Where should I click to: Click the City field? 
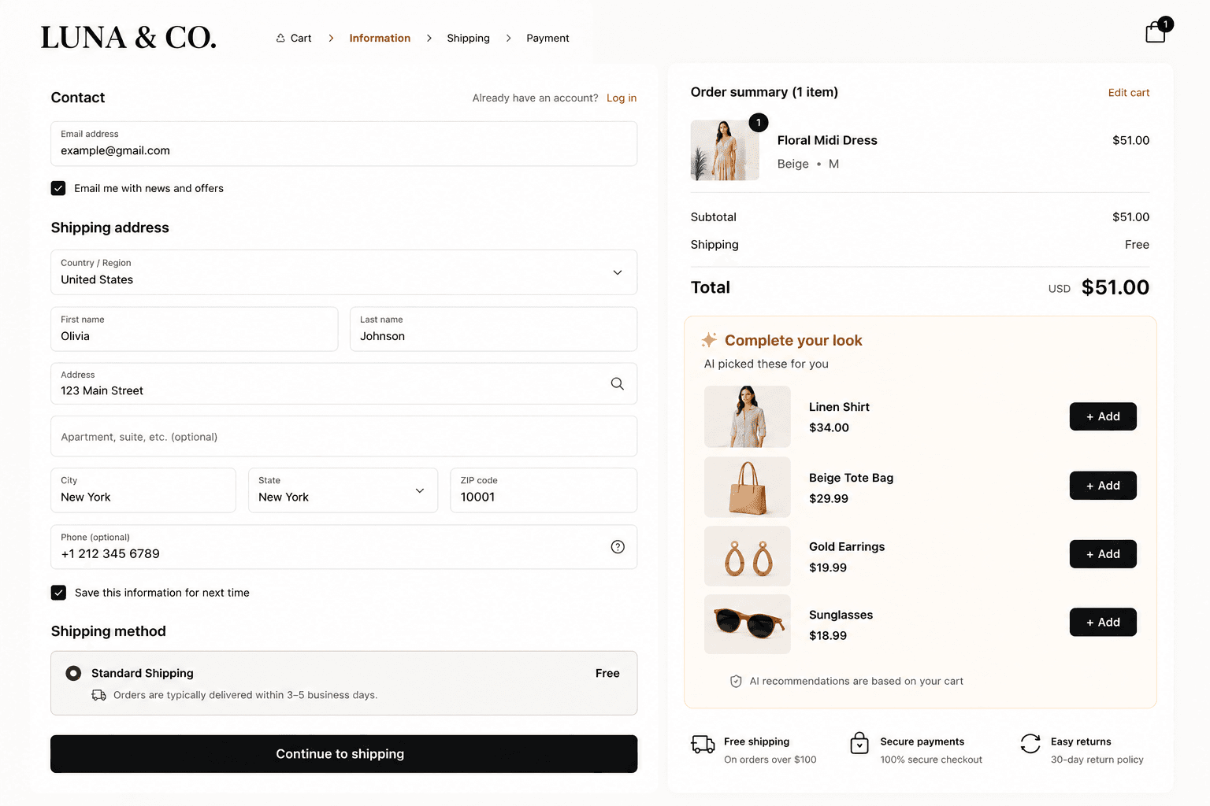(x=143, y=490)
